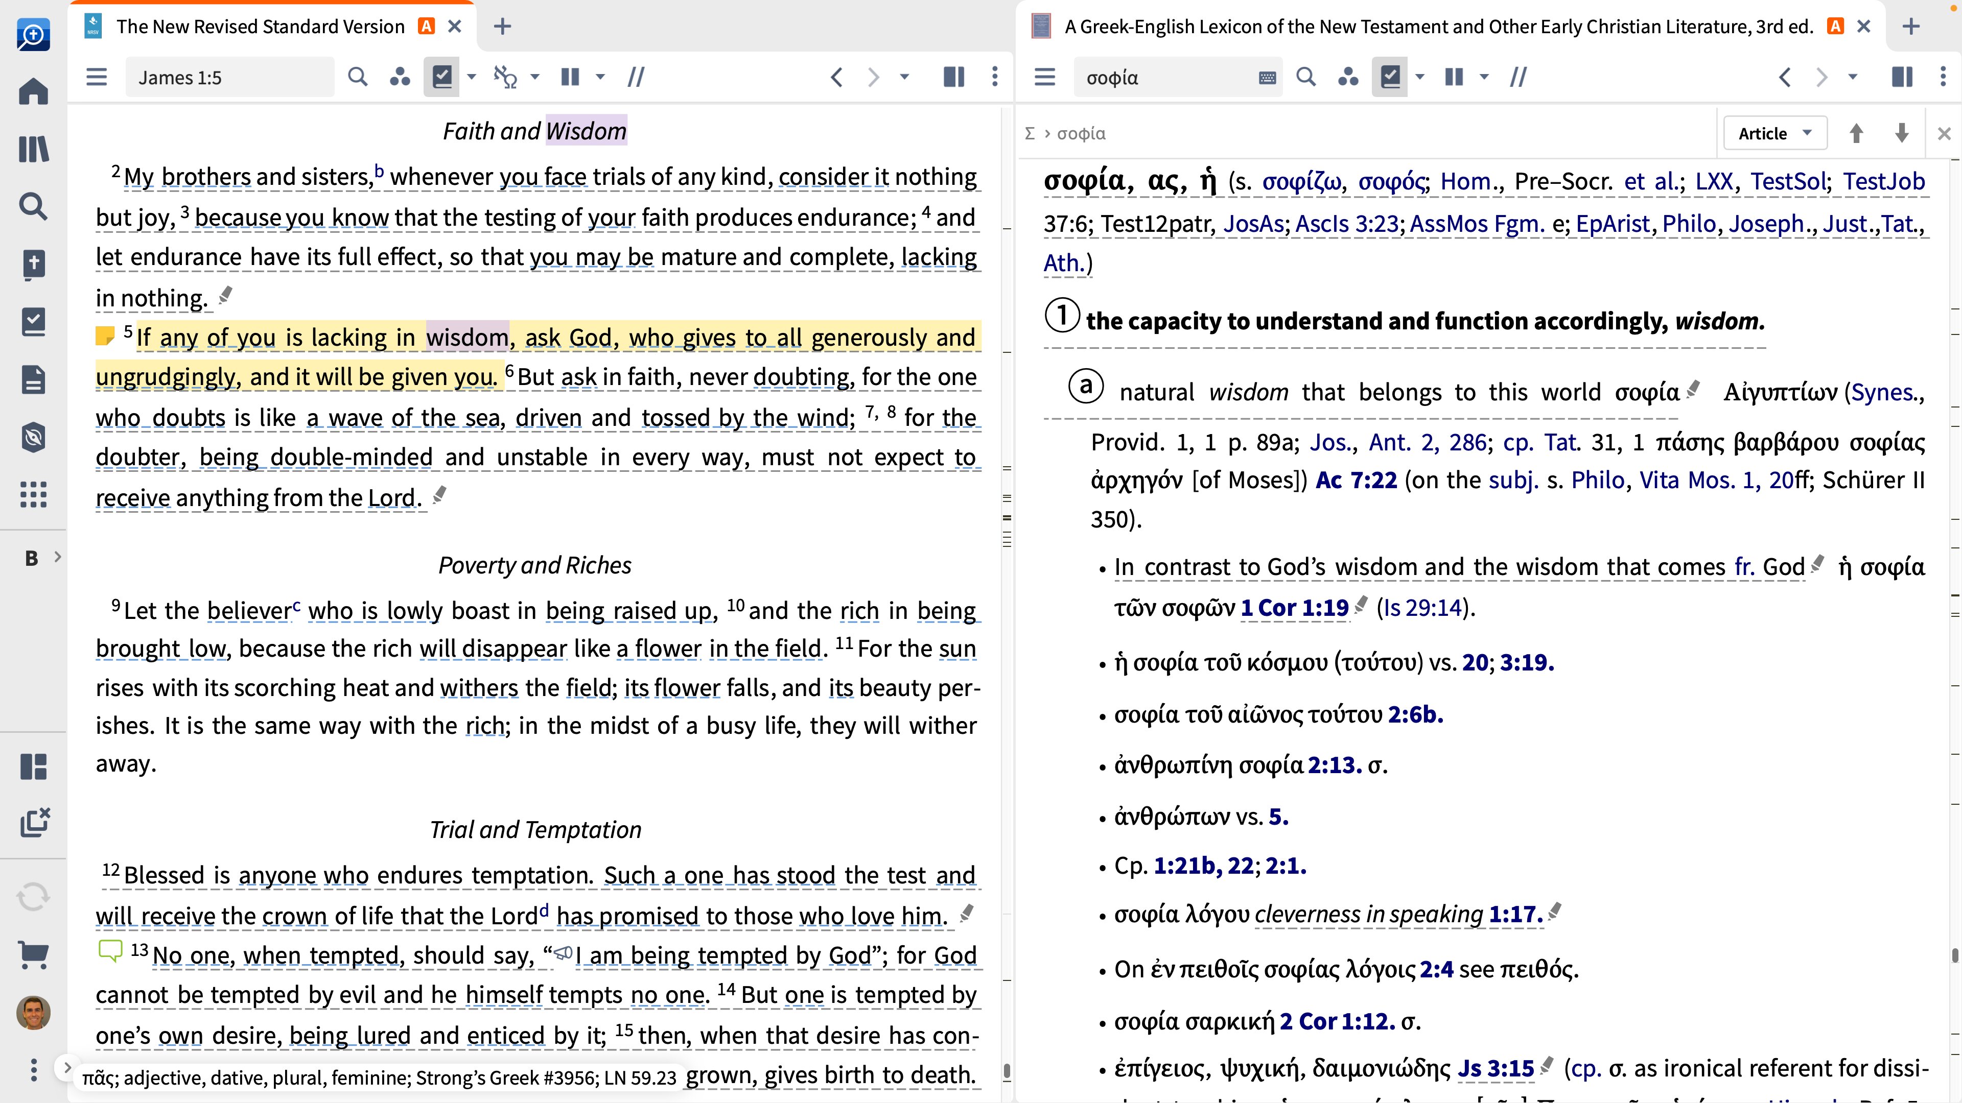
Task: Click the yellow note icon beside verse 5
Action: (105, 335)
